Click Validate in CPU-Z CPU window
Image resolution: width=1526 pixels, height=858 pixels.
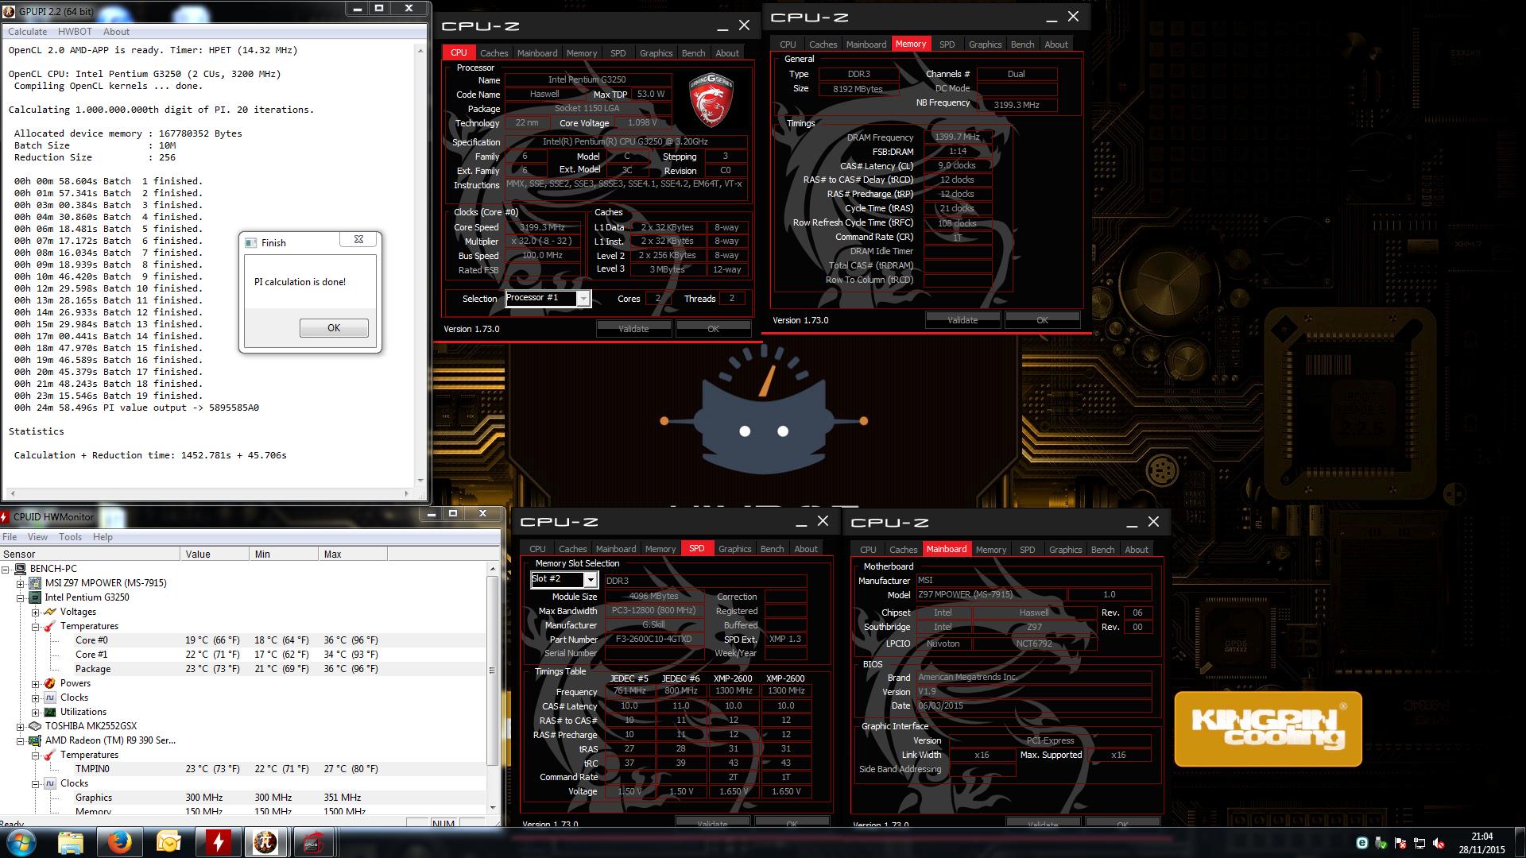[633, 329]
